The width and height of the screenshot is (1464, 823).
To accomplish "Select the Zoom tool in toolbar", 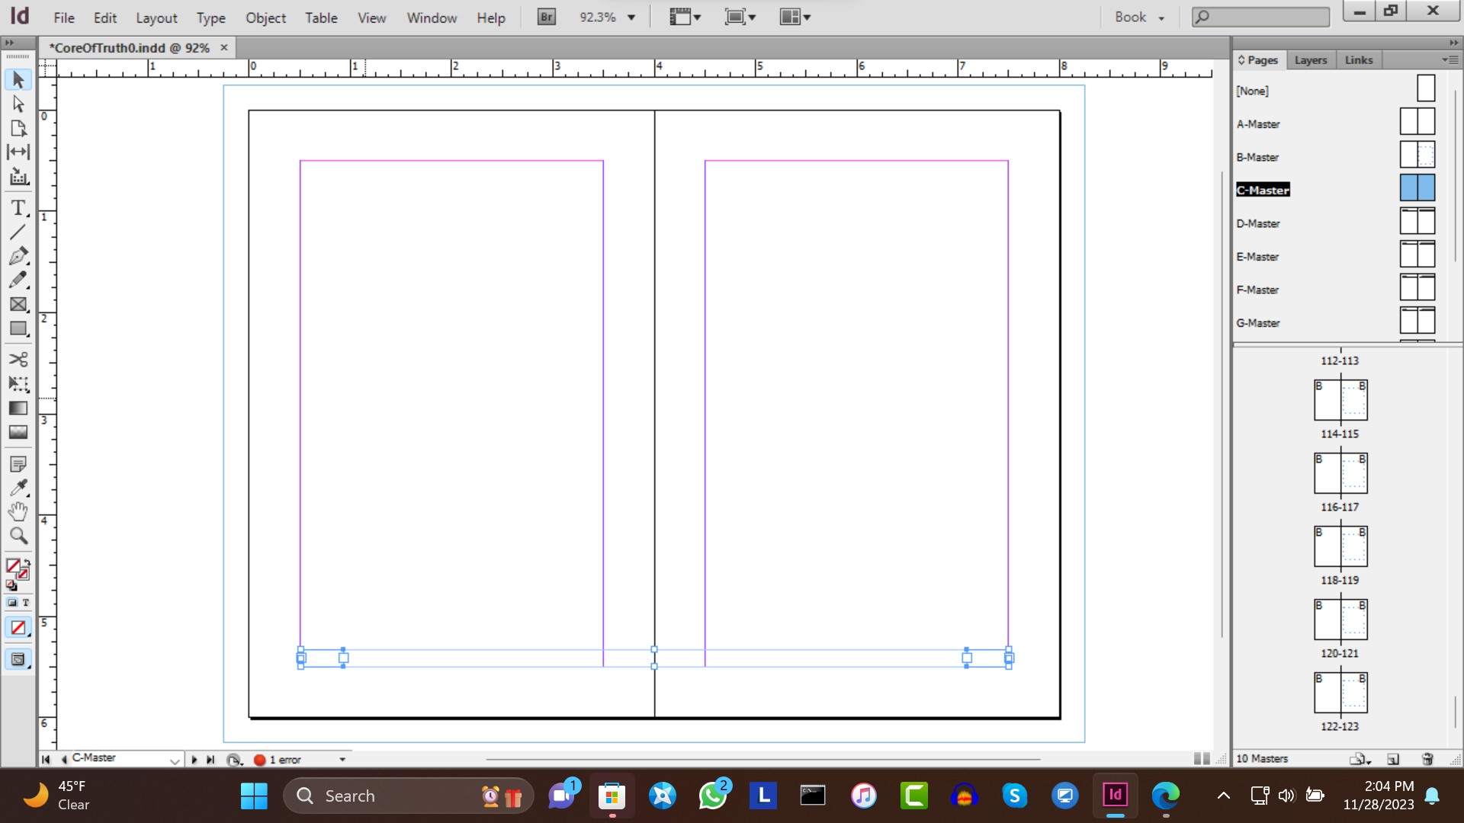I will pos(18,535).
